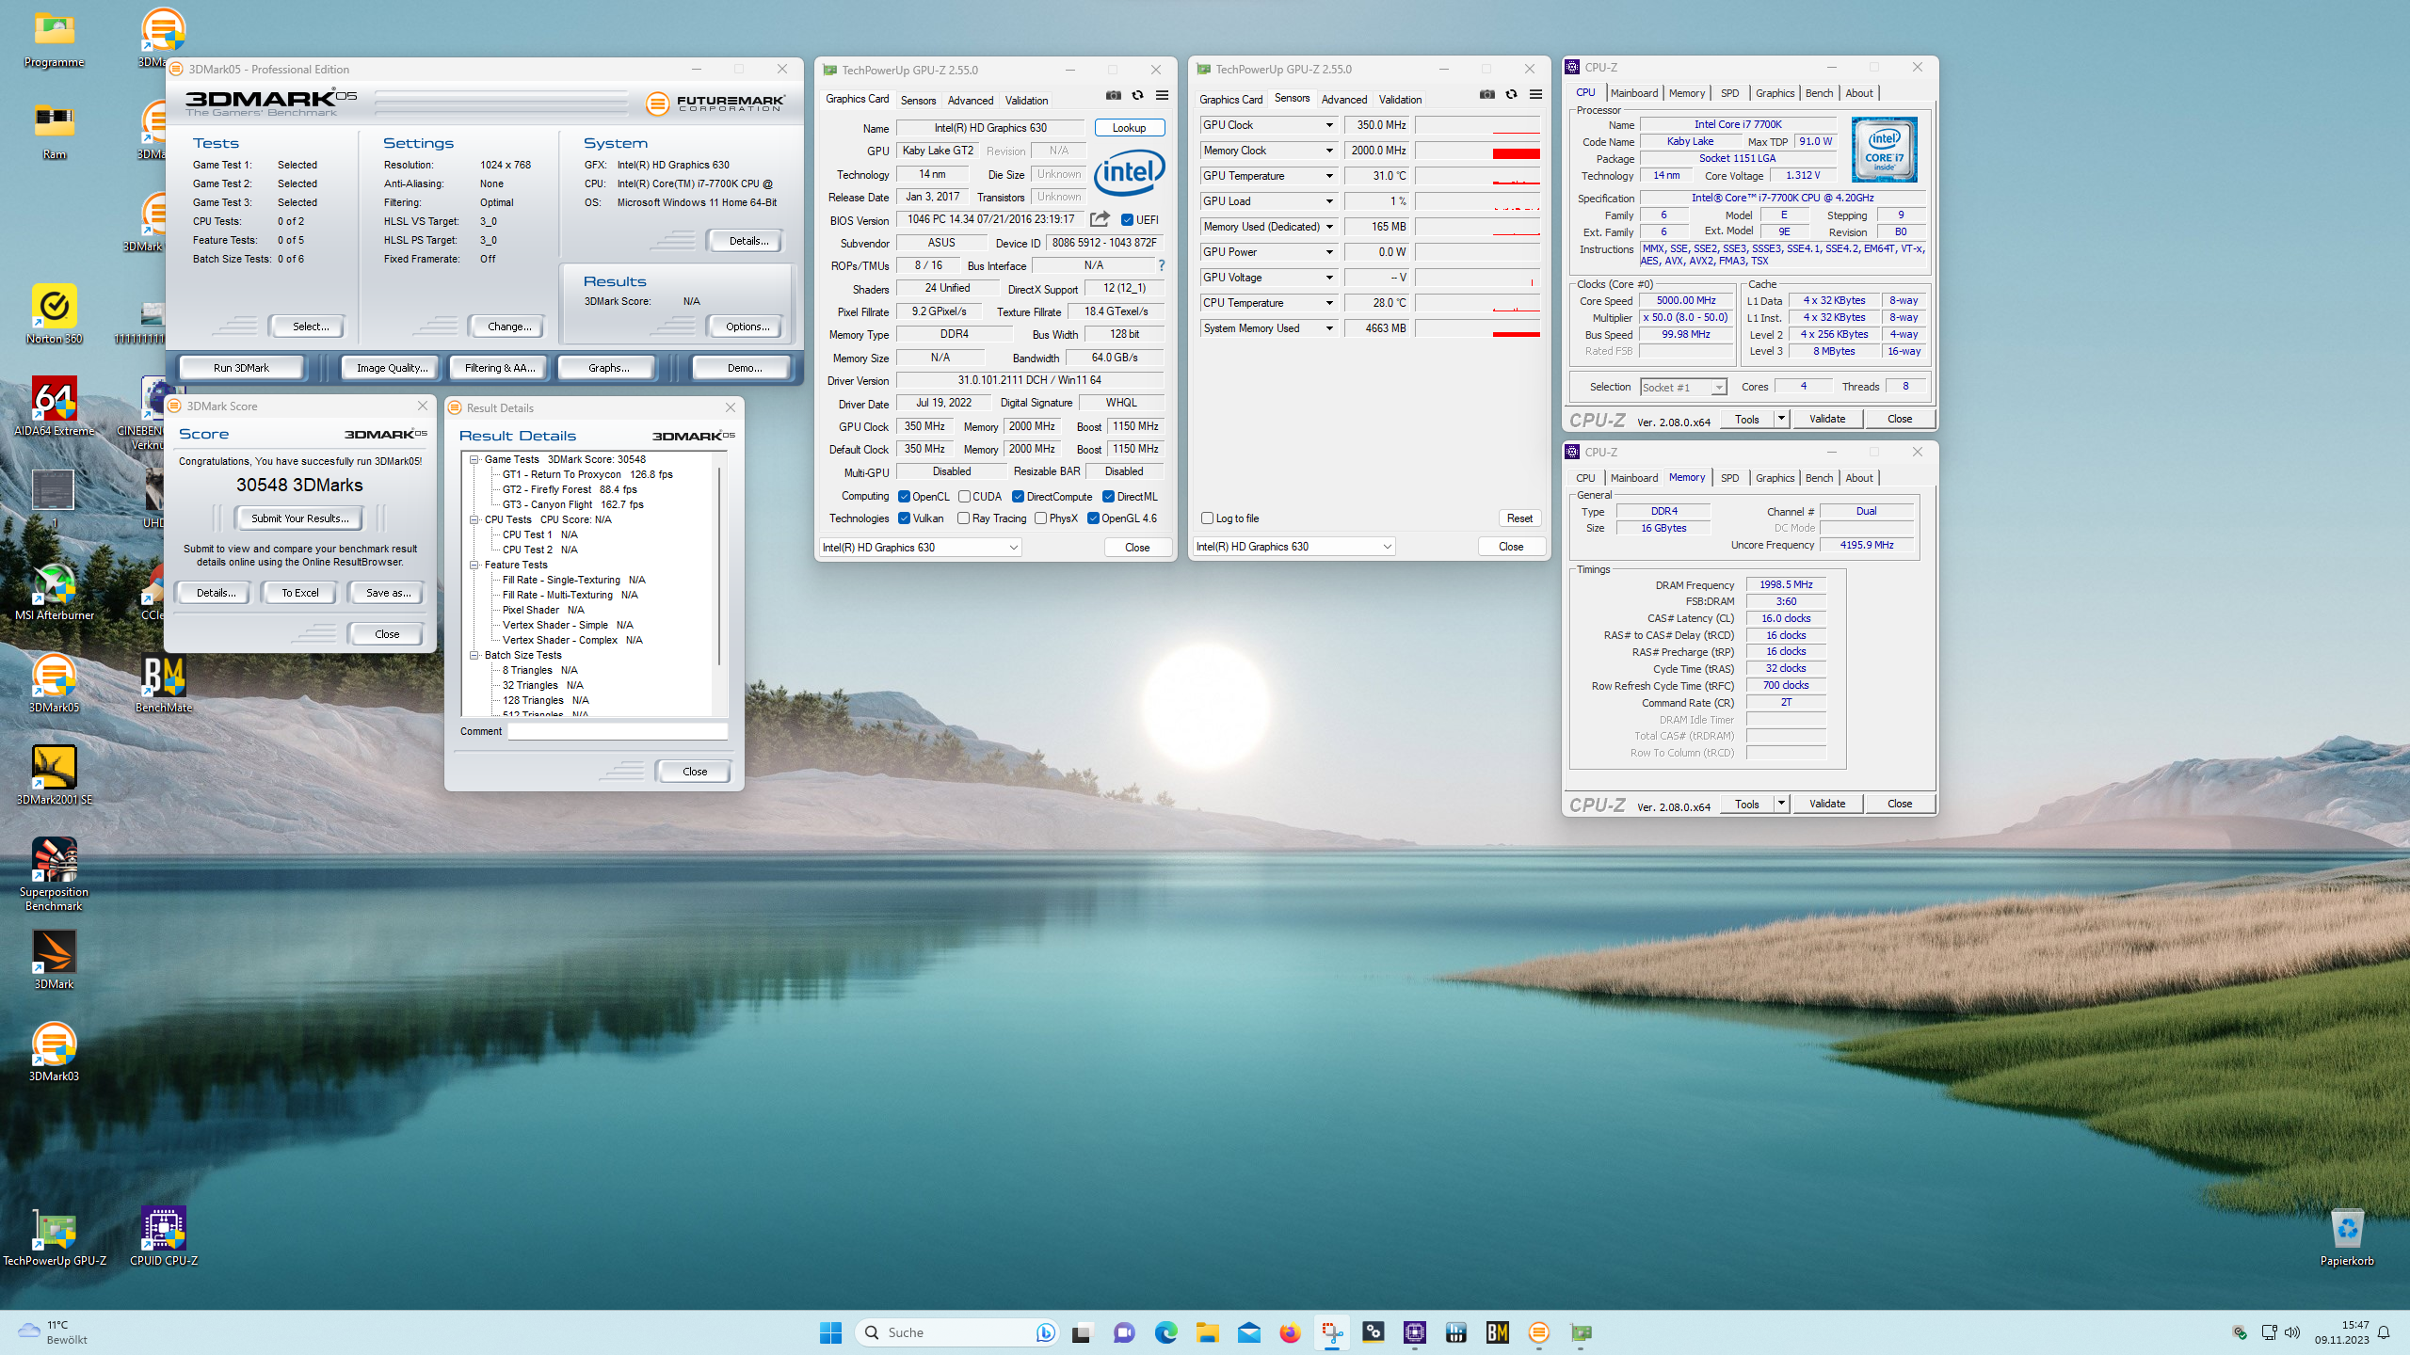Click the camera icon in GPU-Z Sensors window

coord(1487,94)
